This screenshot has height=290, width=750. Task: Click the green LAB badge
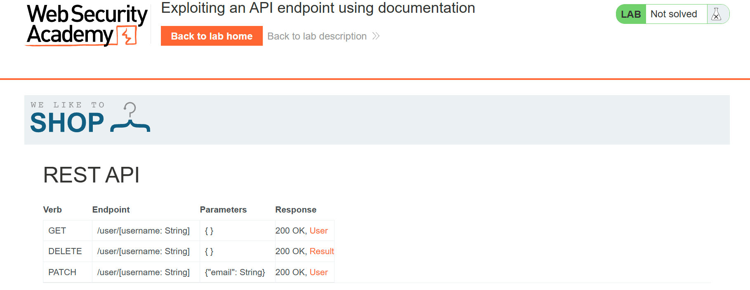[631, 14]
